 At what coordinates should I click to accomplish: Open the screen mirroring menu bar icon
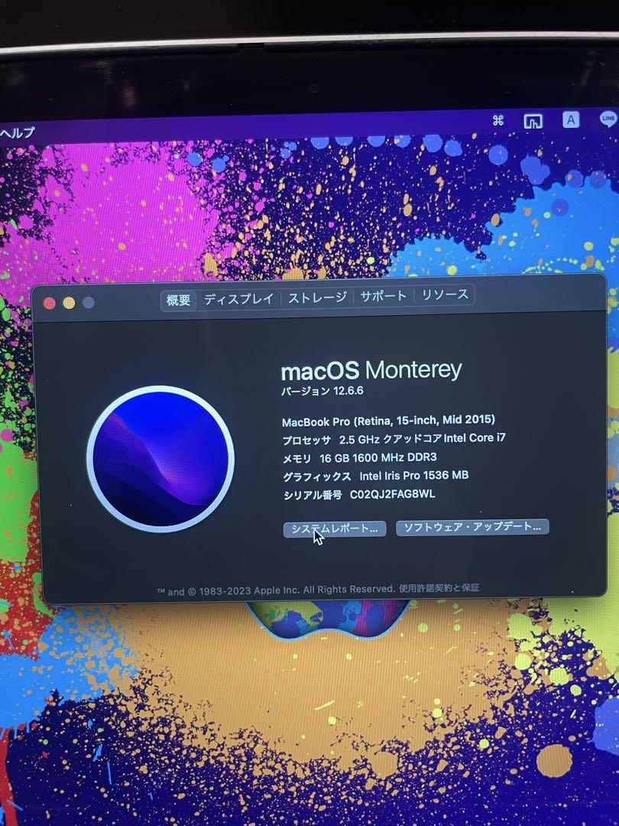click(533, 122)
